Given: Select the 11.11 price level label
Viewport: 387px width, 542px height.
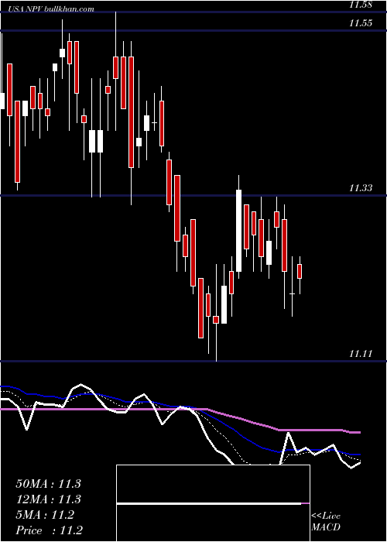Looking at the screenshot, I should [x=361, y=354].
